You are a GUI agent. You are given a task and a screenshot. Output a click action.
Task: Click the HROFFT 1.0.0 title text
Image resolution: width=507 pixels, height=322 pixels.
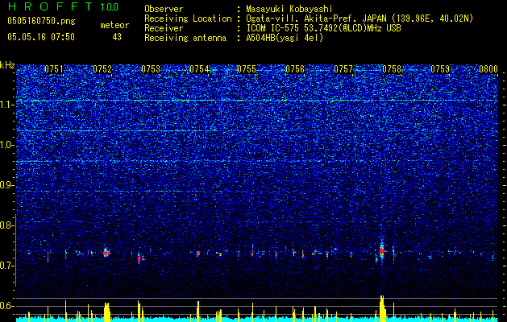pyautogui.click(x=63, y=6)
